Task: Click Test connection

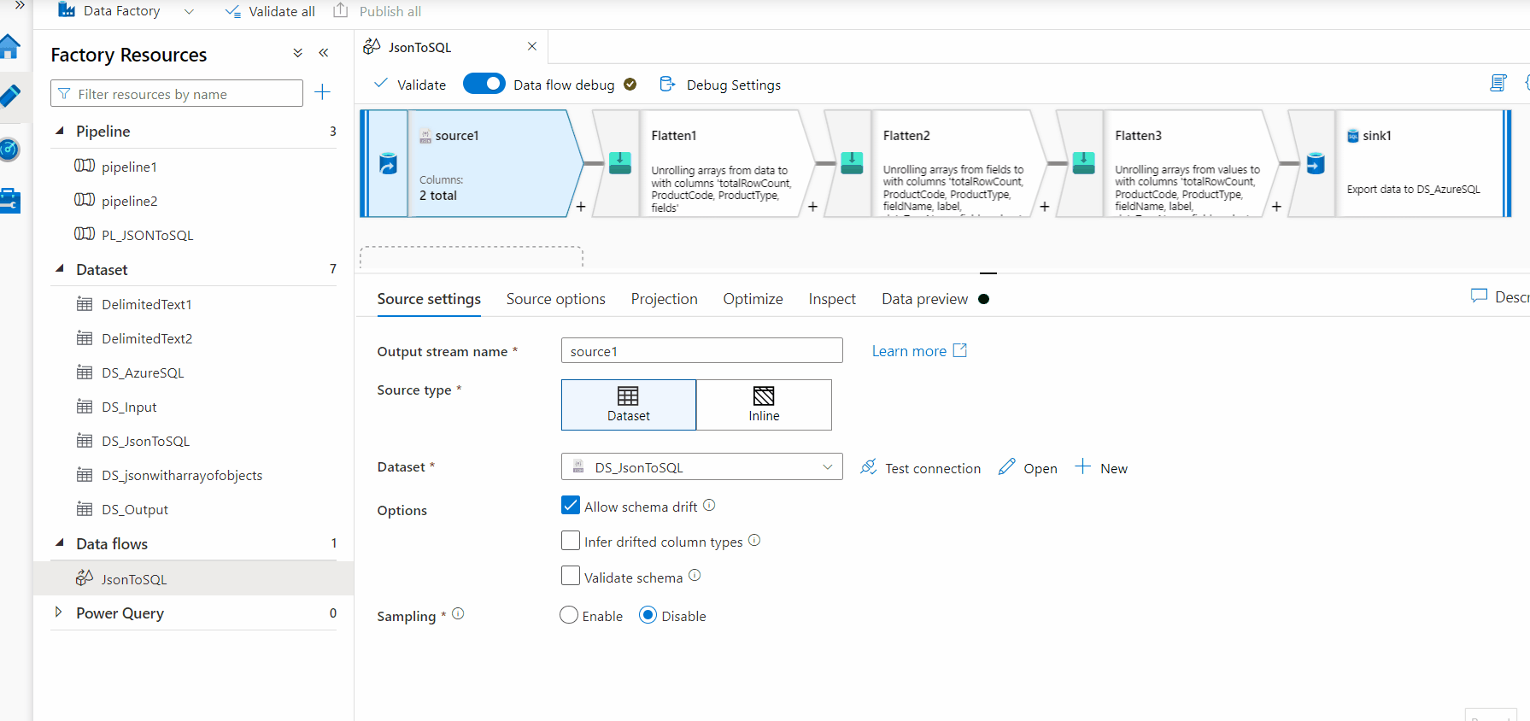Action: [921, 468]
